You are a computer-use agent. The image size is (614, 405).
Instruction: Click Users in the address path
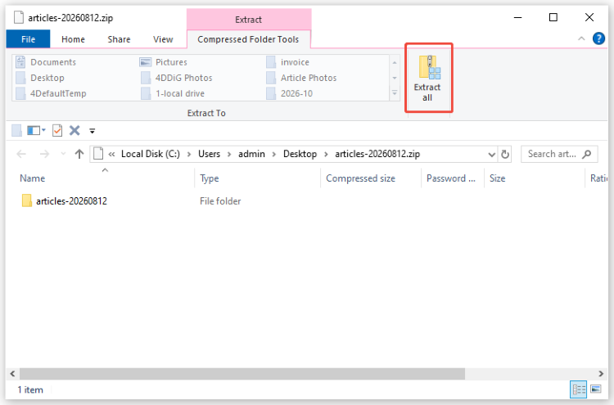coord(209,154)
